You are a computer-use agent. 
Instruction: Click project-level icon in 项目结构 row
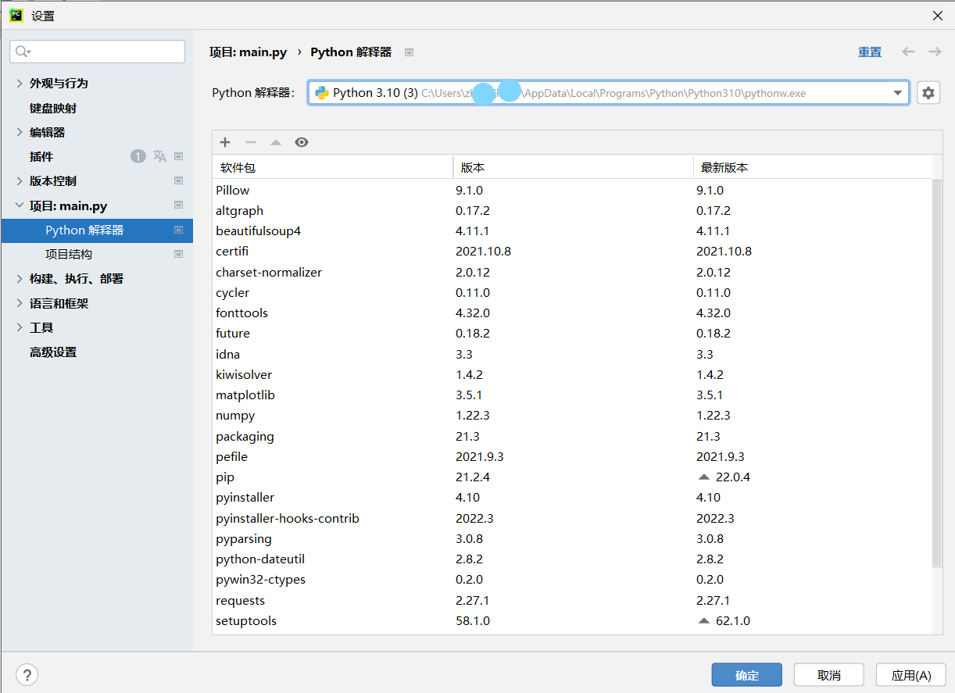pos(178,254)
